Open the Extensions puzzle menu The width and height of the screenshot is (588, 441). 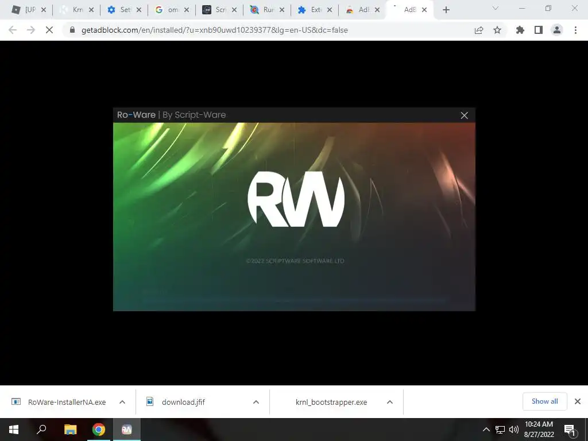pos(520,30)
